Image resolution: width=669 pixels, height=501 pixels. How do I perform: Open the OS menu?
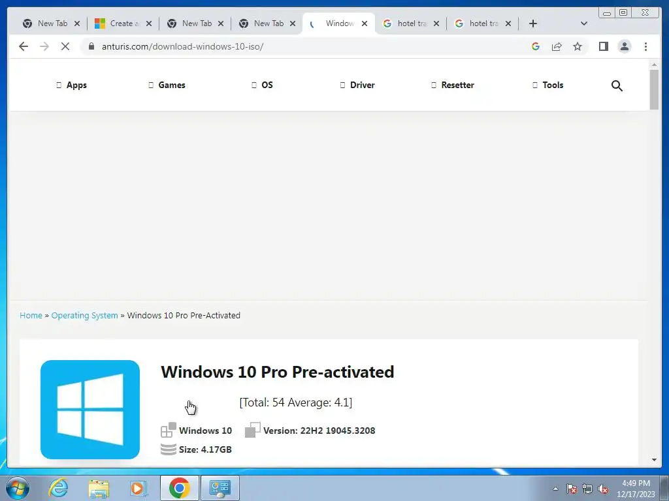[262, 85]
